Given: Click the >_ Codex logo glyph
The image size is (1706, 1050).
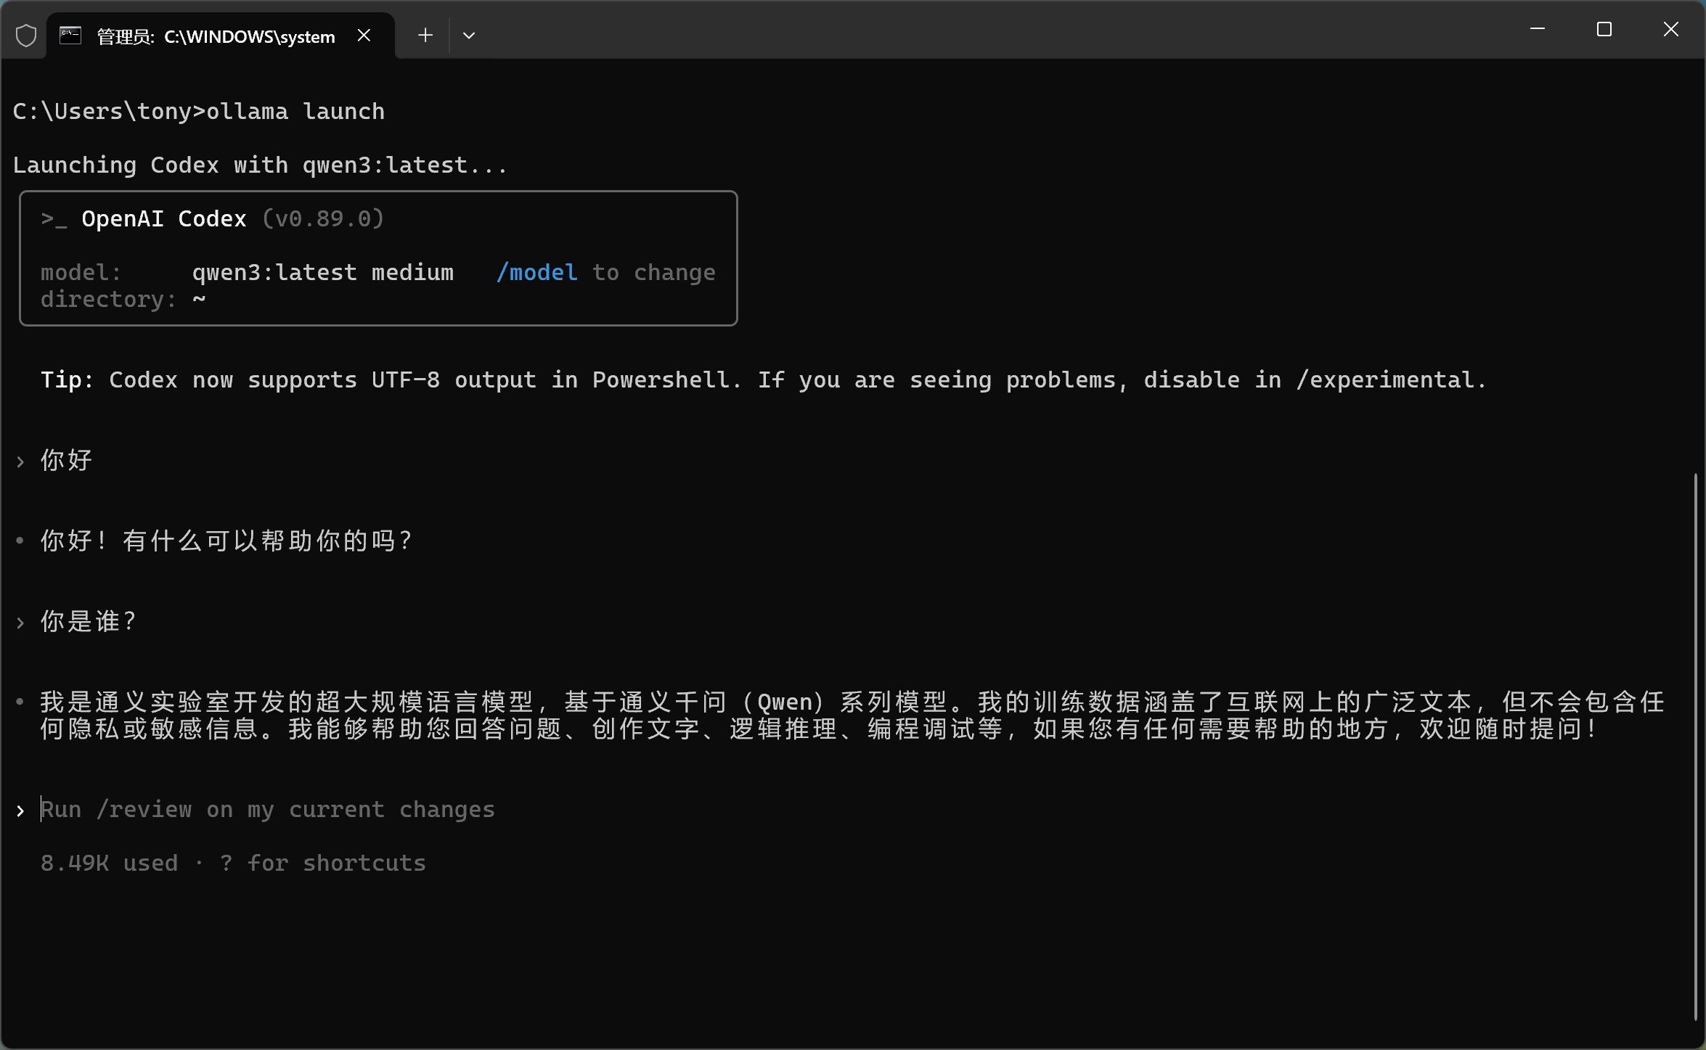Looking at the screenshot, I should [x=54, y=219].
